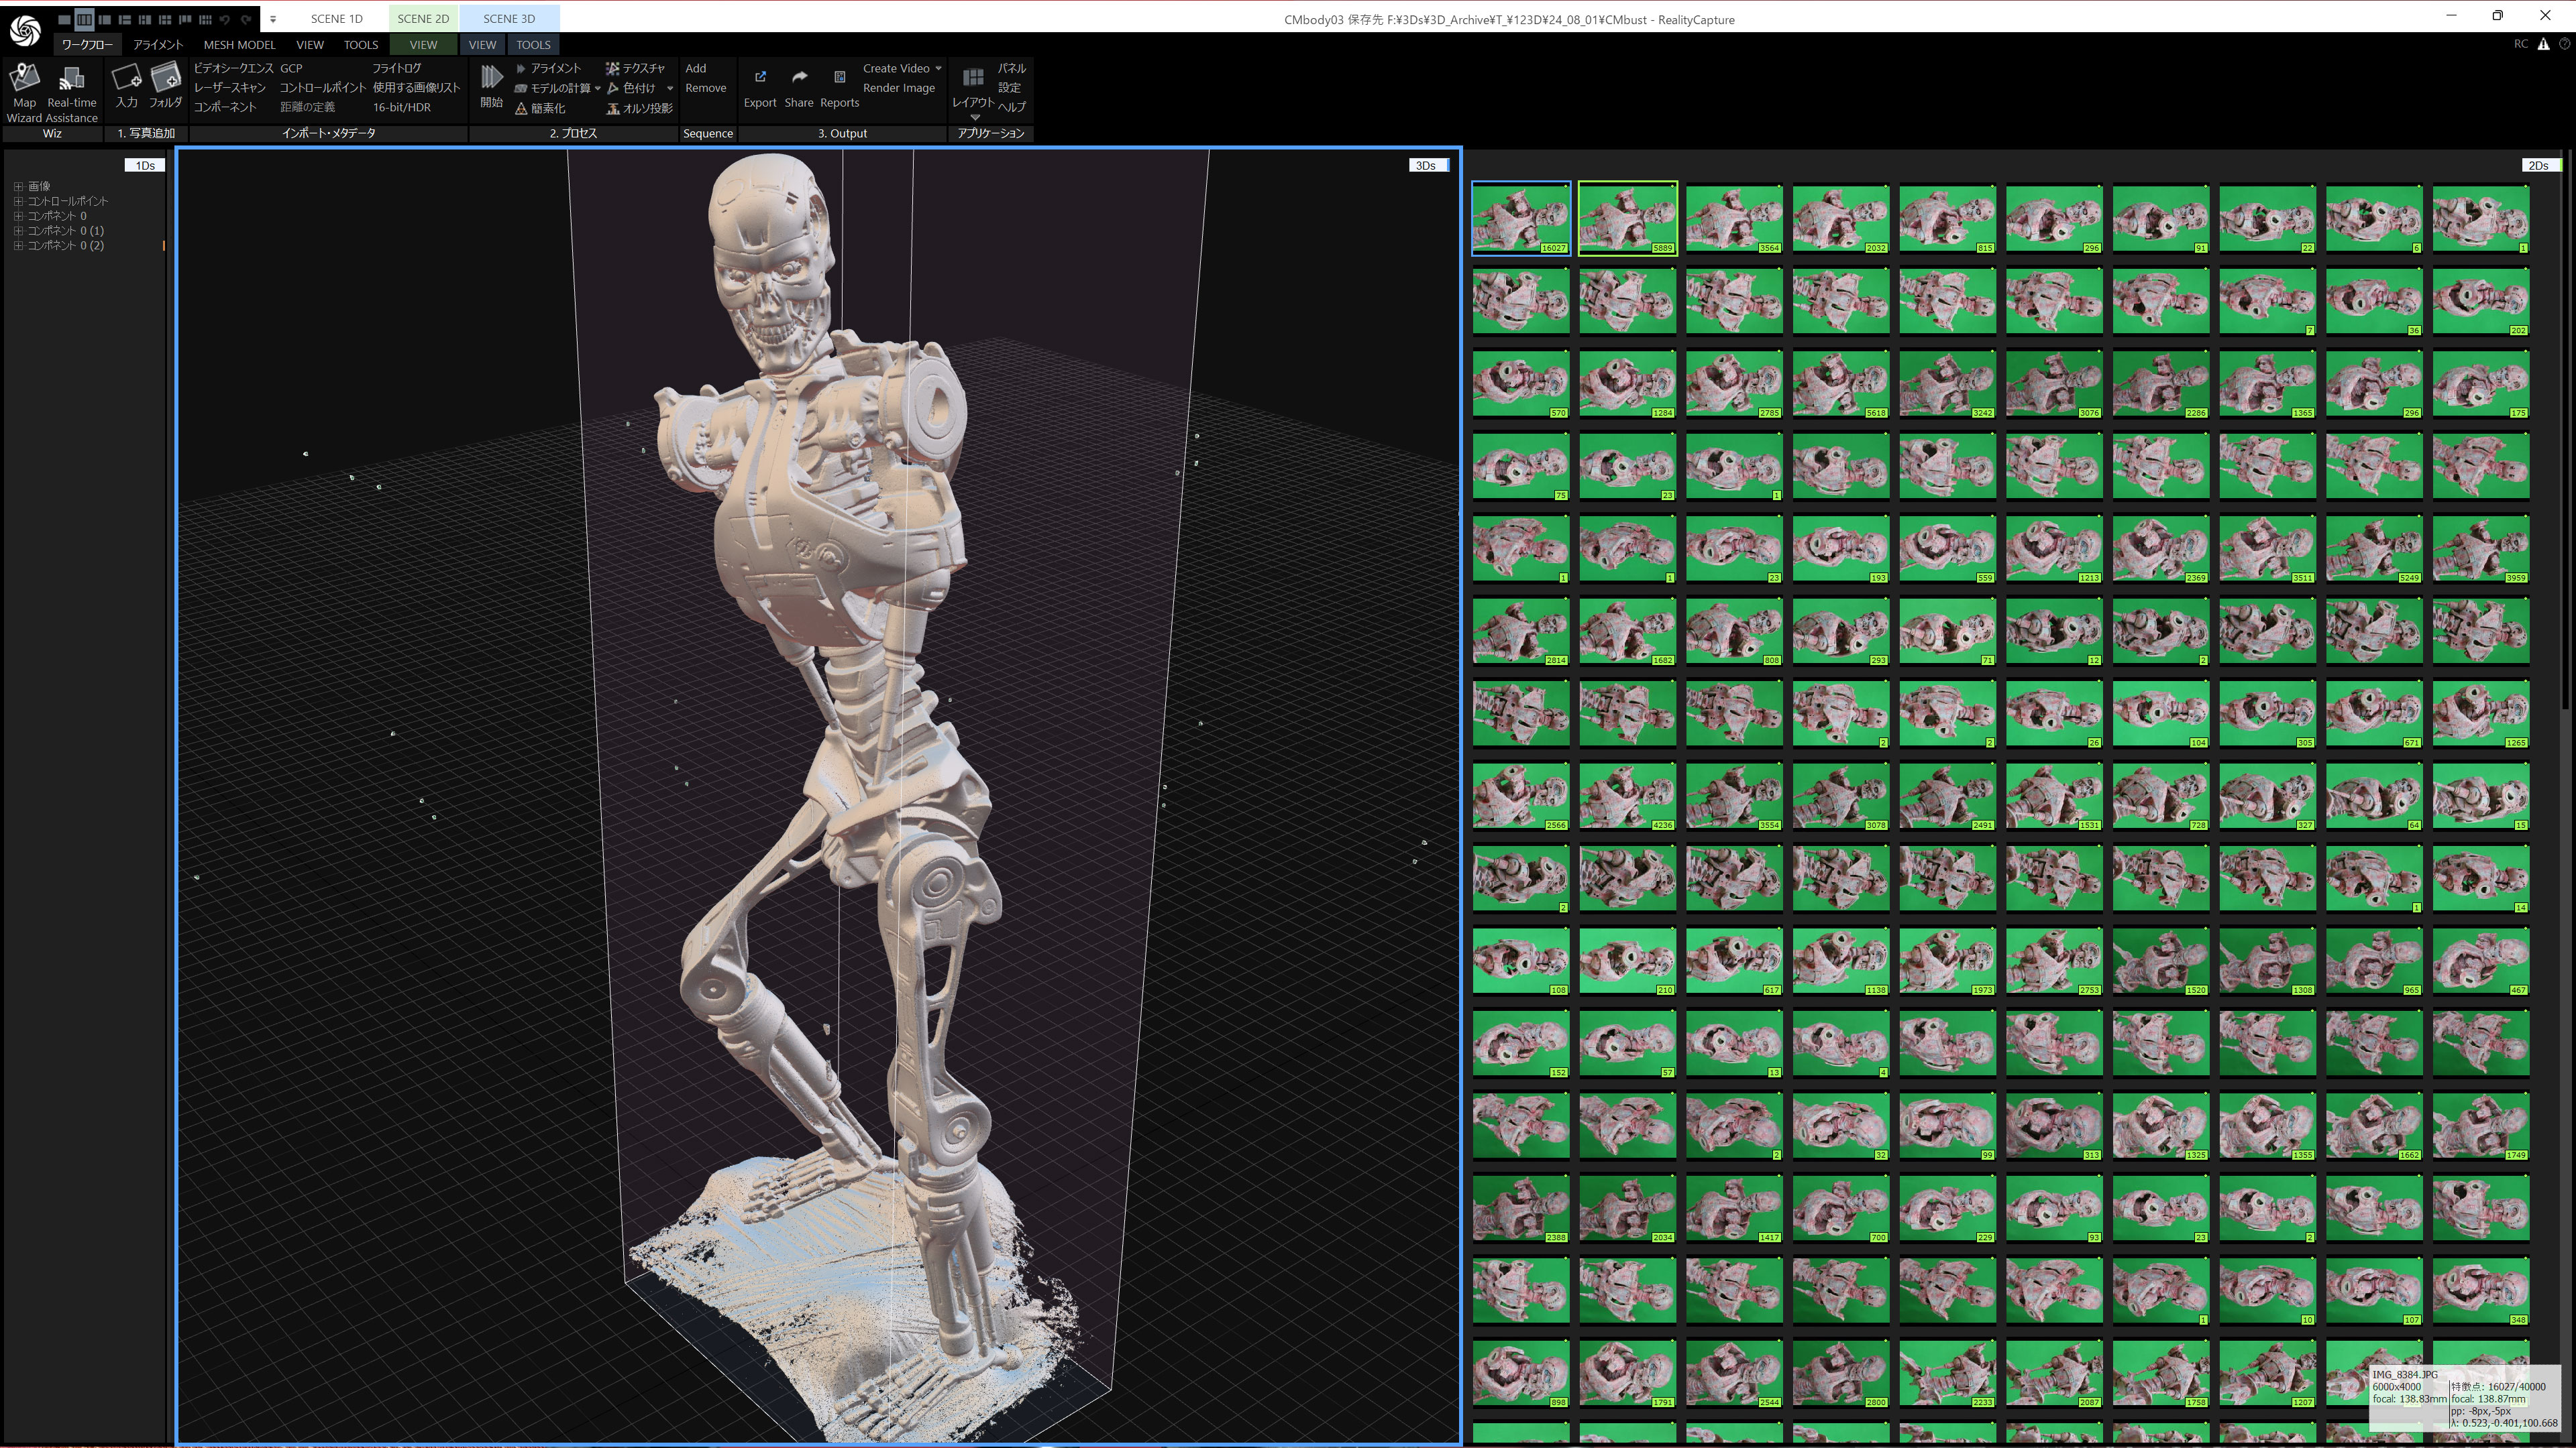Import a レーザースキャン laser scan
Screen dimensions: 2576x1448
(229, 88)
